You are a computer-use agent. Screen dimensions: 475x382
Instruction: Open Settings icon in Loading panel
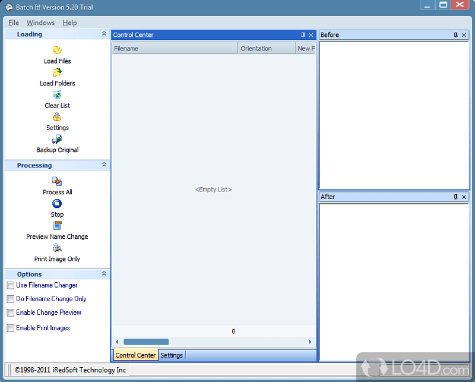(57, 117)
